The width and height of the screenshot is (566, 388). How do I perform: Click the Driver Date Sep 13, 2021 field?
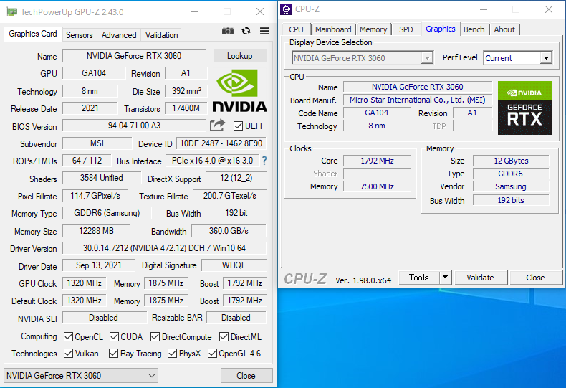click(x=99, y=265)
